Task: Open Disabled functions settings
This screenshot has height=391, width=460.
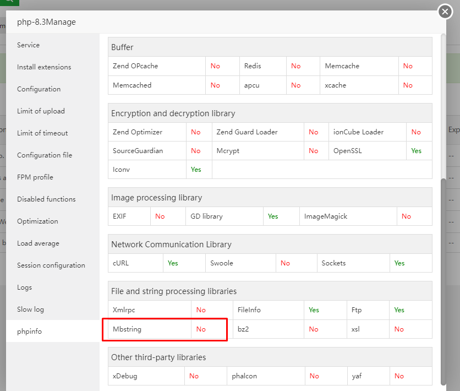Action: pos(46,199)
